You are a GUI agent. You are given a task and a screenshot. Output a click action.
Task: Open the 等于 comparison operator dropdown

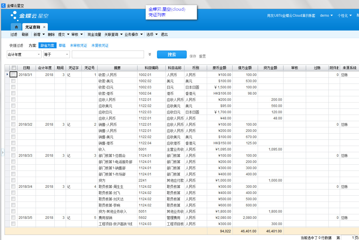[67, 54]
